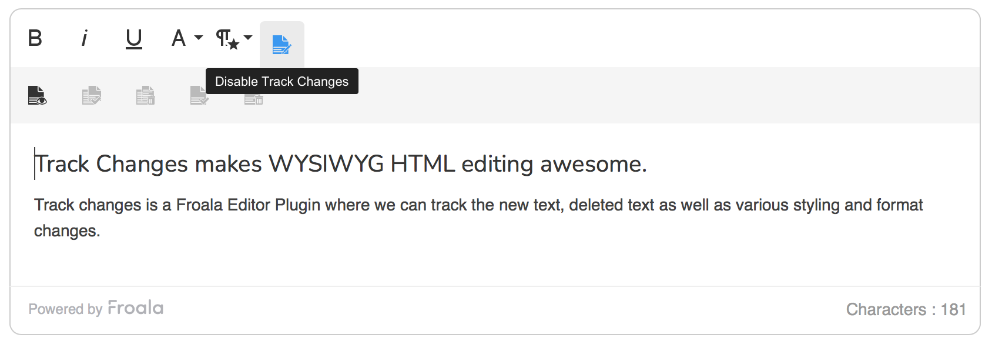The height and width of the screenshot is (341, 992).
Task: Toggle italic formatting
Action: tap(85, 38)
